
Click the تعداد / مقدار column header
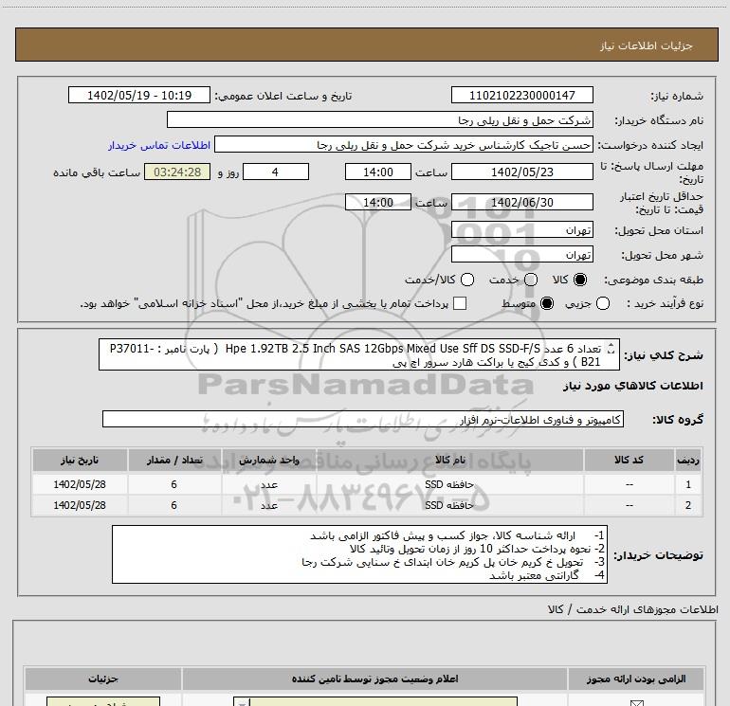tap(174, 460)
